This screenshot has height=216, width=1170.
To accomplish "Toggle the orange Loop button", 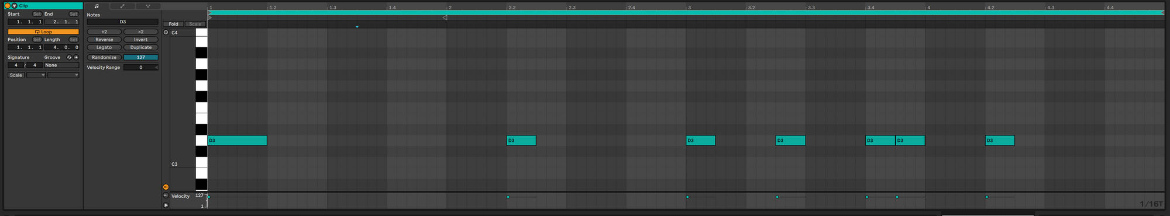I will (43, 32).
